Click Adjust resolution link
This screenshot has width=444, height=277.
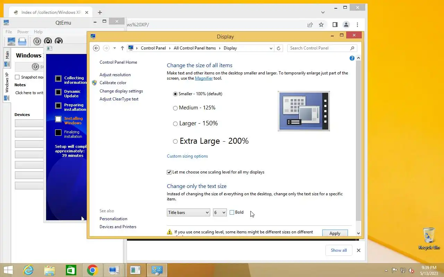115,75
